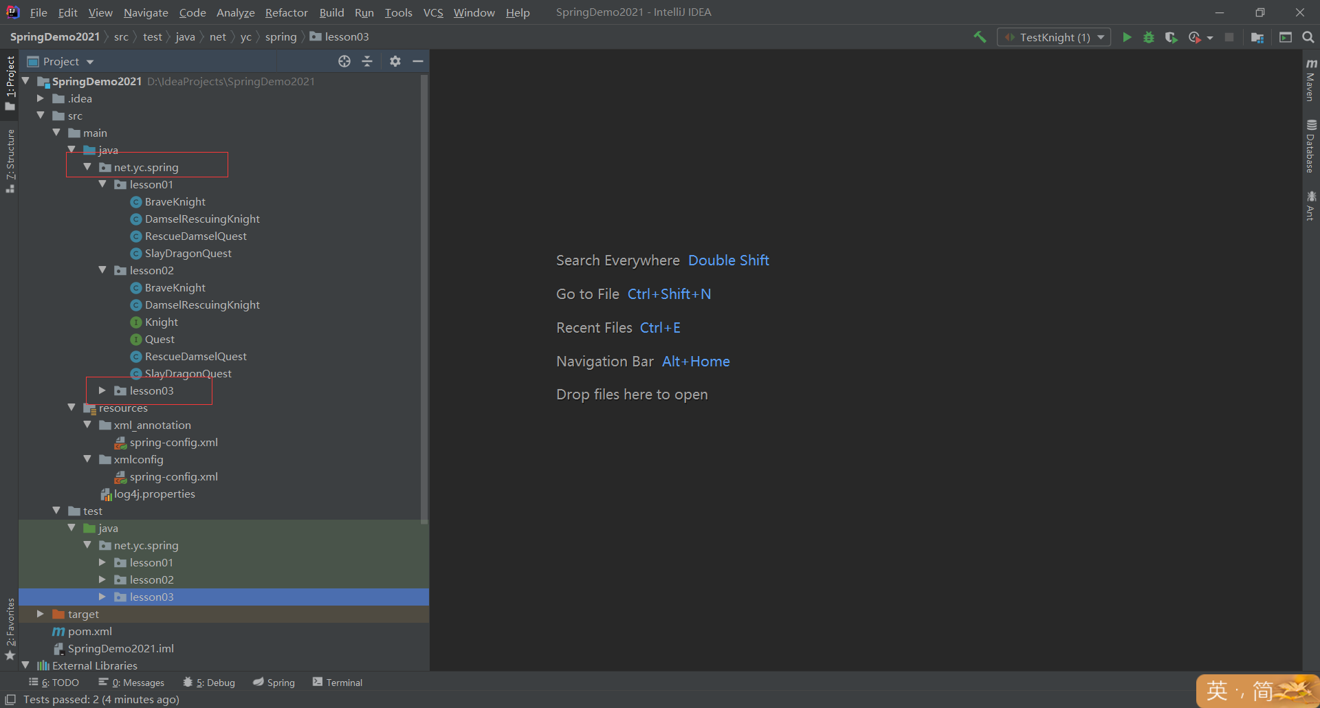Open the Build menu
The width and height of the screenshot is (1320, 708).
coord(331,12)
